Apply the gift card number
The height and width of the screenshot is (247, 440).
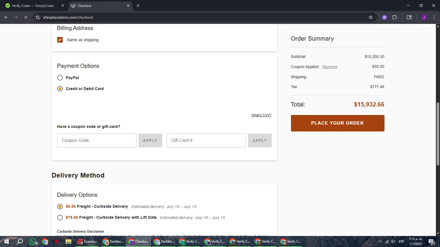260,140
